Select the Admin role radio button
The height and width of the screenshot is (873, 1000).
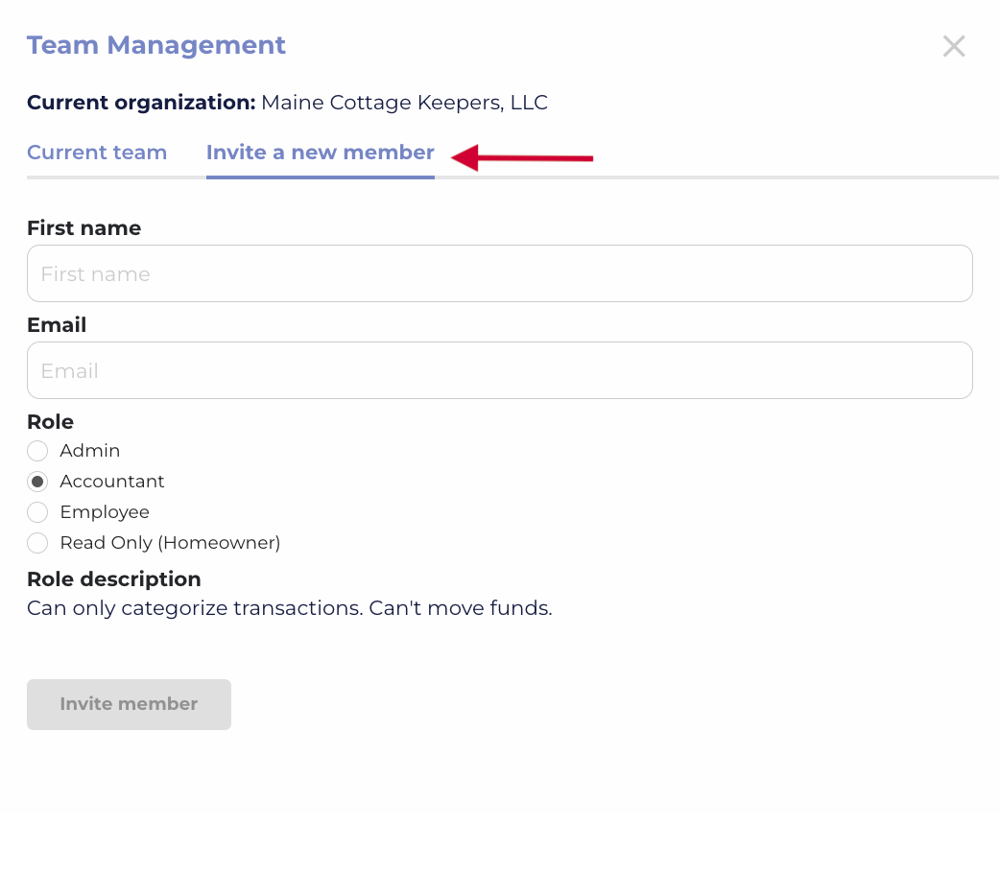click(x=37, y=451)
